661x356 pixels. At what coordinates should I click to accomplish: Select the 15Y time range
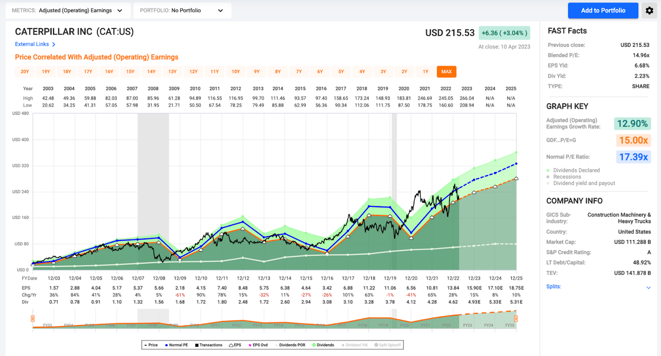[130, 72]
